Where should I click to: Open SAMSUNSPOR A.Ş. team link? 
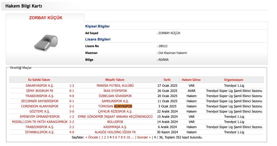pyautogui.click(x=115, y=101)
